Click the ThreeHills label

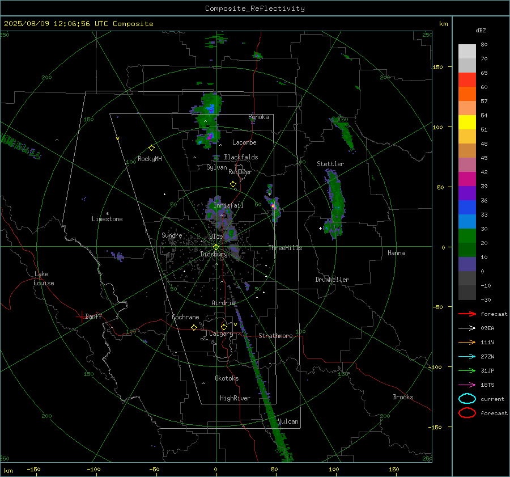coord(285,248)
